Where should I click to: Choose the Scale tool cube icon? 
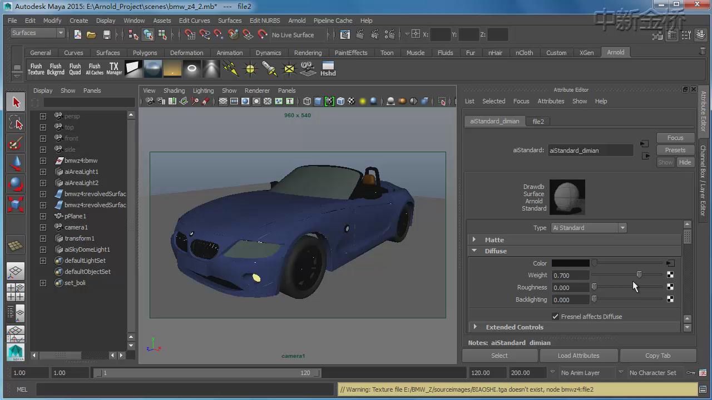click(16, 204)
